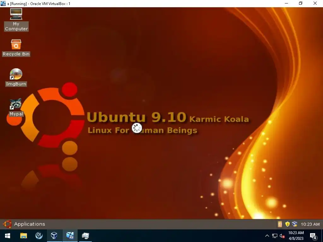Image resolution: width=323 pixels, height=242 pixels.
Task: Open the notification center with 4 alerts
Action: (x=313, y=236)
